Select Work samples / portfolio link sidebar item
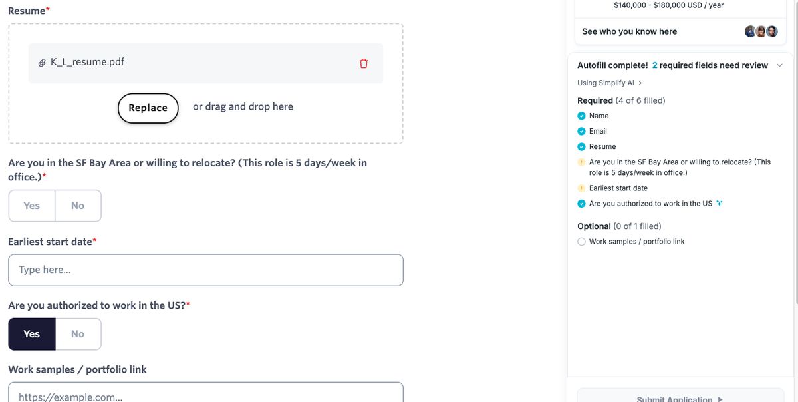 point(636,242)
